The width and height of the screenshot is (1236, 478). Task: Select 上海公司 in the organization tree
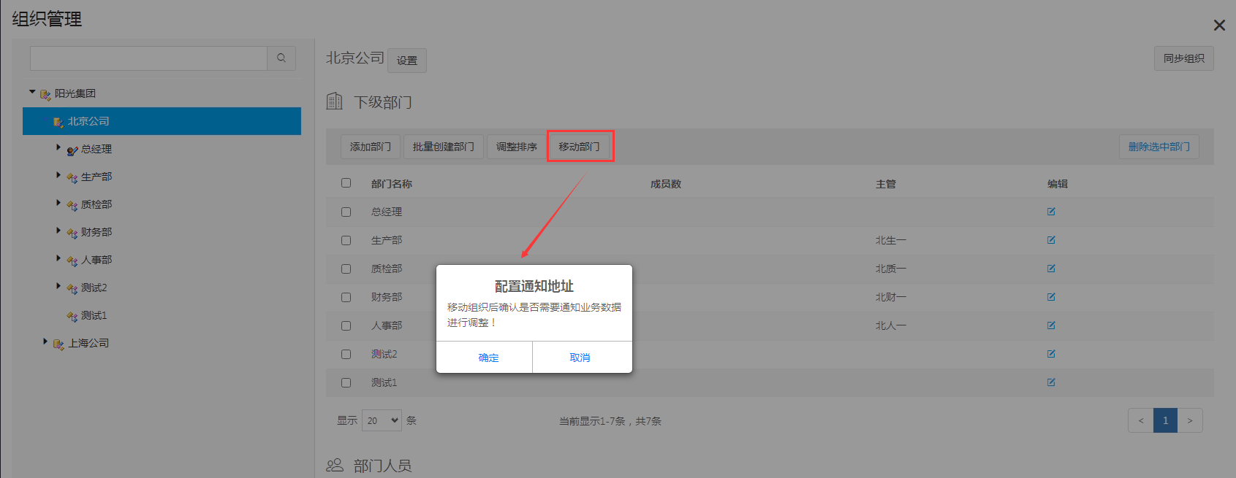(x=88, y=343)
